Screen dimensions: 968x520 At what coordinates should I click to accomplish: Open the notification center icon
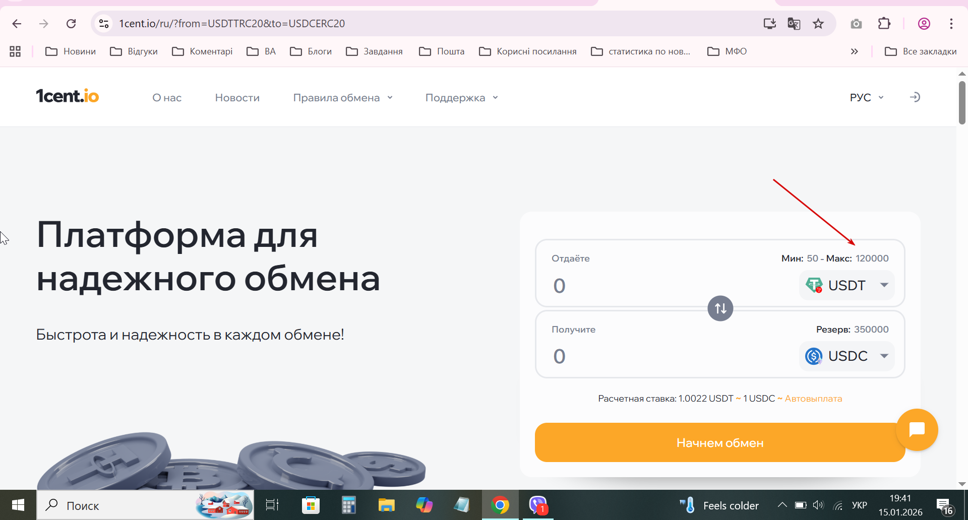(944, 506)
